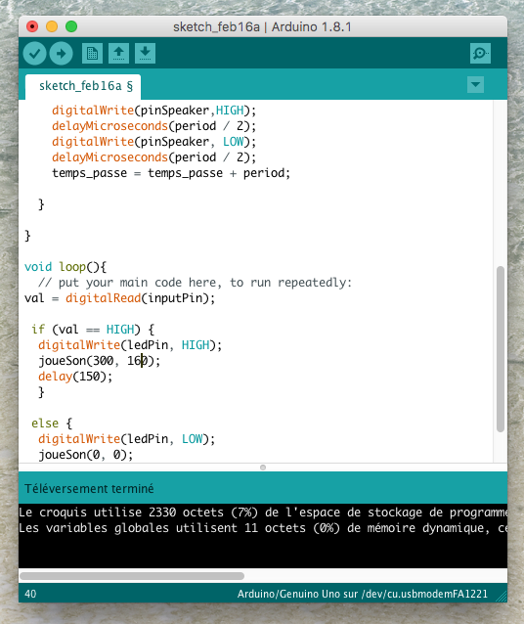Click the yellow minimize window button

point(52,26)
